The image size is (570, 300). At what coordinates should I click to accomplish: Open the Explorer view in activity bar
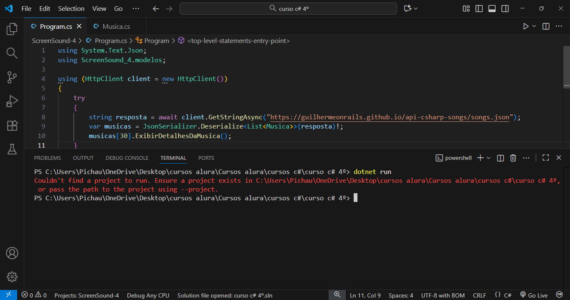coord(12,29)
